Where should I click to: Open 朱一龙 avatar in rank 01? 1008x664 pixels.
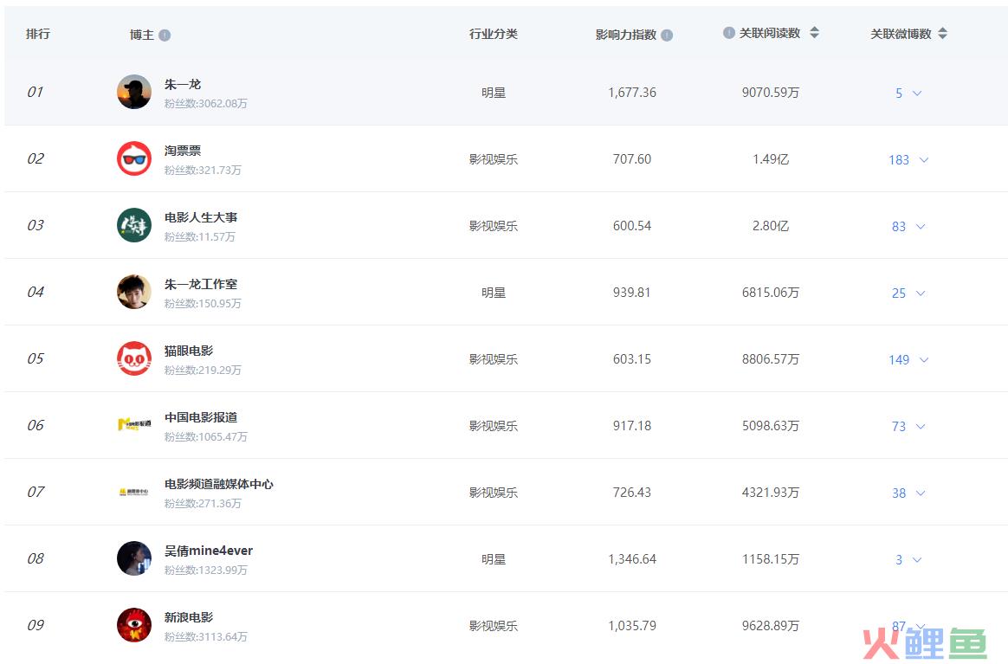134,92
